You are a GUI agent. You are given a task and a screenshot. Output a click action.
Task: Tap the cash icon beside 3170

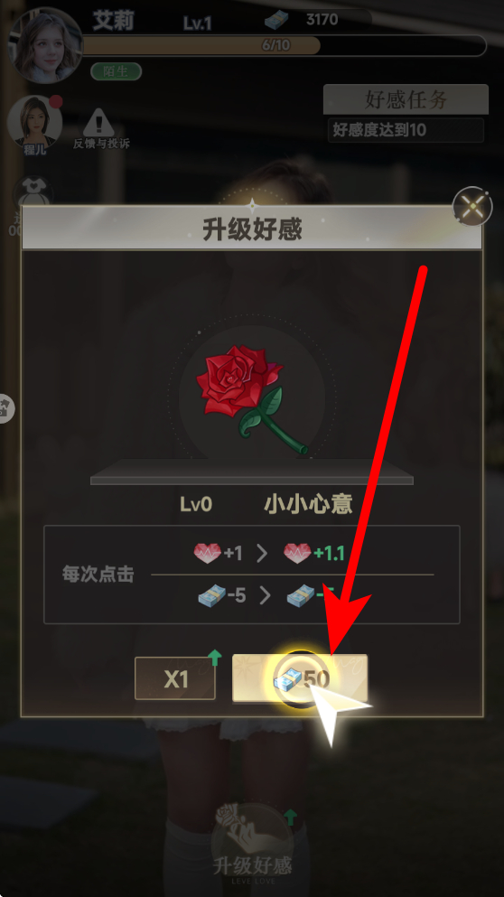coord(277,20)
